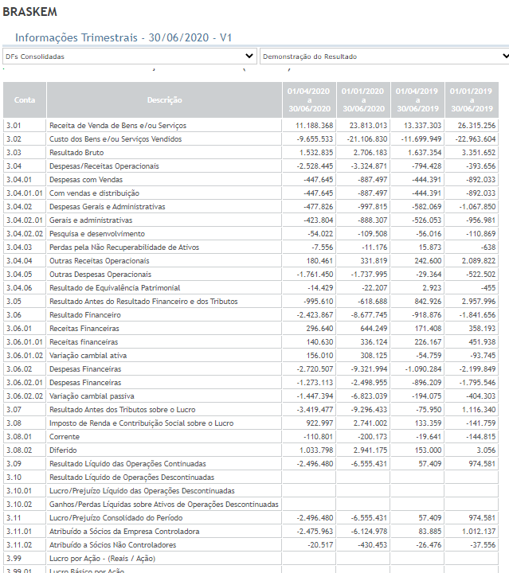Select the 01/04/2019 a 30/06/2019 column header
Viewport: 509px width, 573px height.
click(417, 99)
